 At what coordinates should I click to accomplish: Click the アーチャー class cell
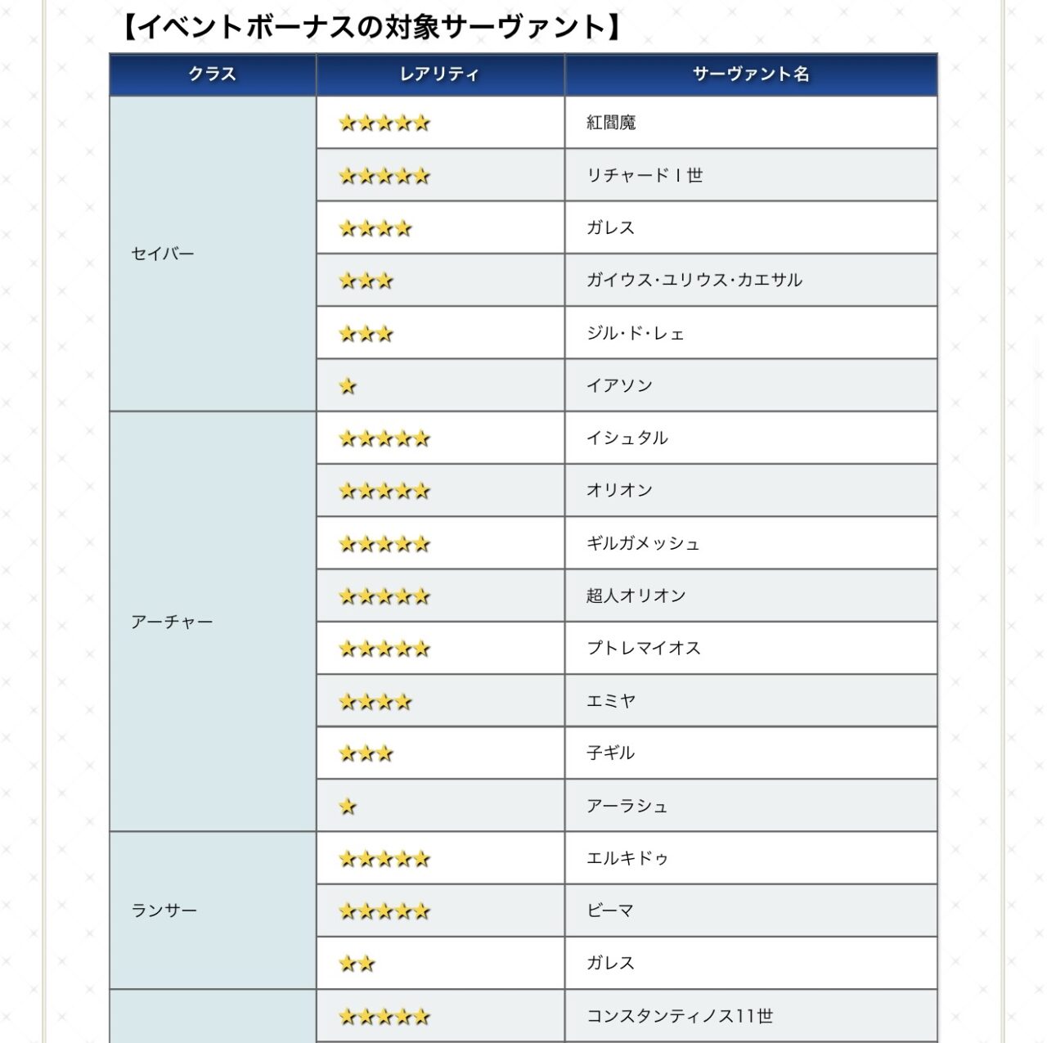click(172, 622)
